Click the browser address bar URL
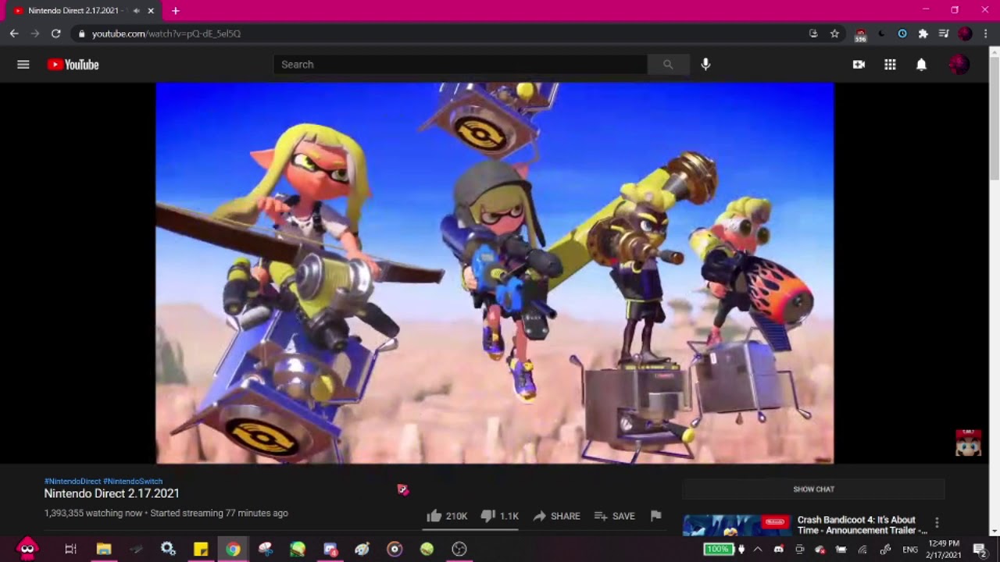This screenshot has width=1000, height=562. [x=166, y=34]
